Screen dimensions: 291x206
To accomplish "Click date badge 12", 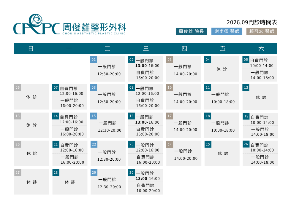I will (x=246, y=88).
